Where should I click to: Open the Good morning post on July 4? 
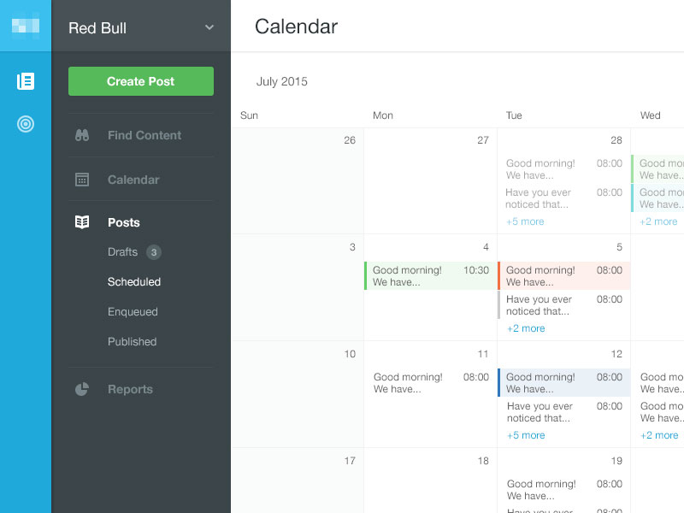[x=427, y=275]
